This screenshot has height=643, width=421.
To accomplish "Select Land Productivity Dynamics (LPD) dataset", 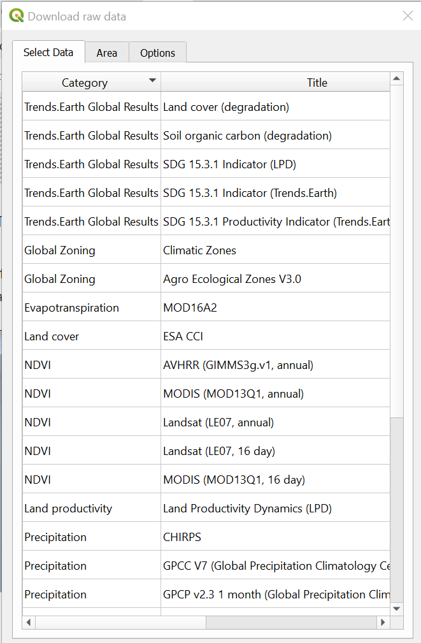I will [x=275, y=509].
